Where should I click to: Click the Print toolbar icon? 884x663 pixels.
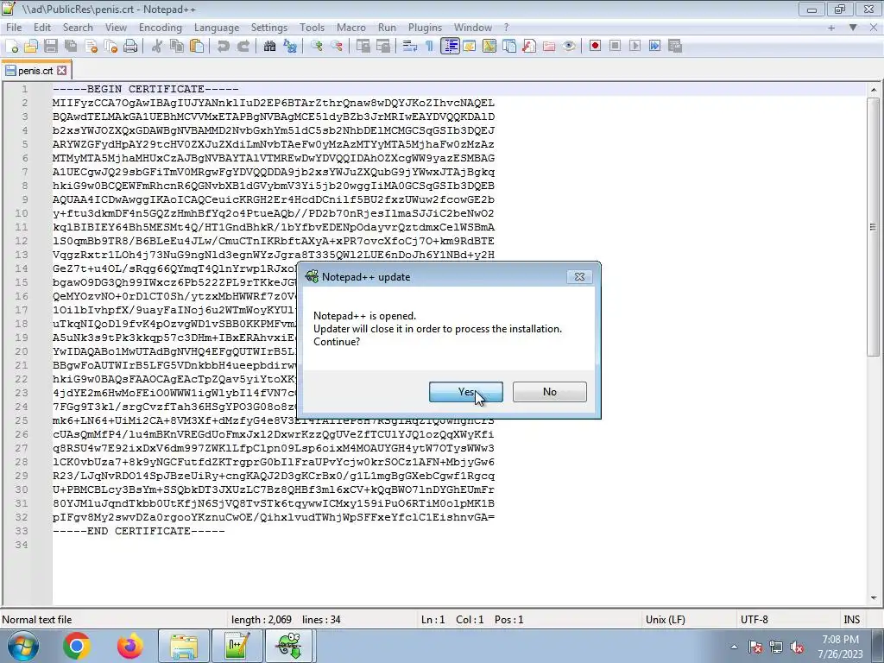pos(130,47)
